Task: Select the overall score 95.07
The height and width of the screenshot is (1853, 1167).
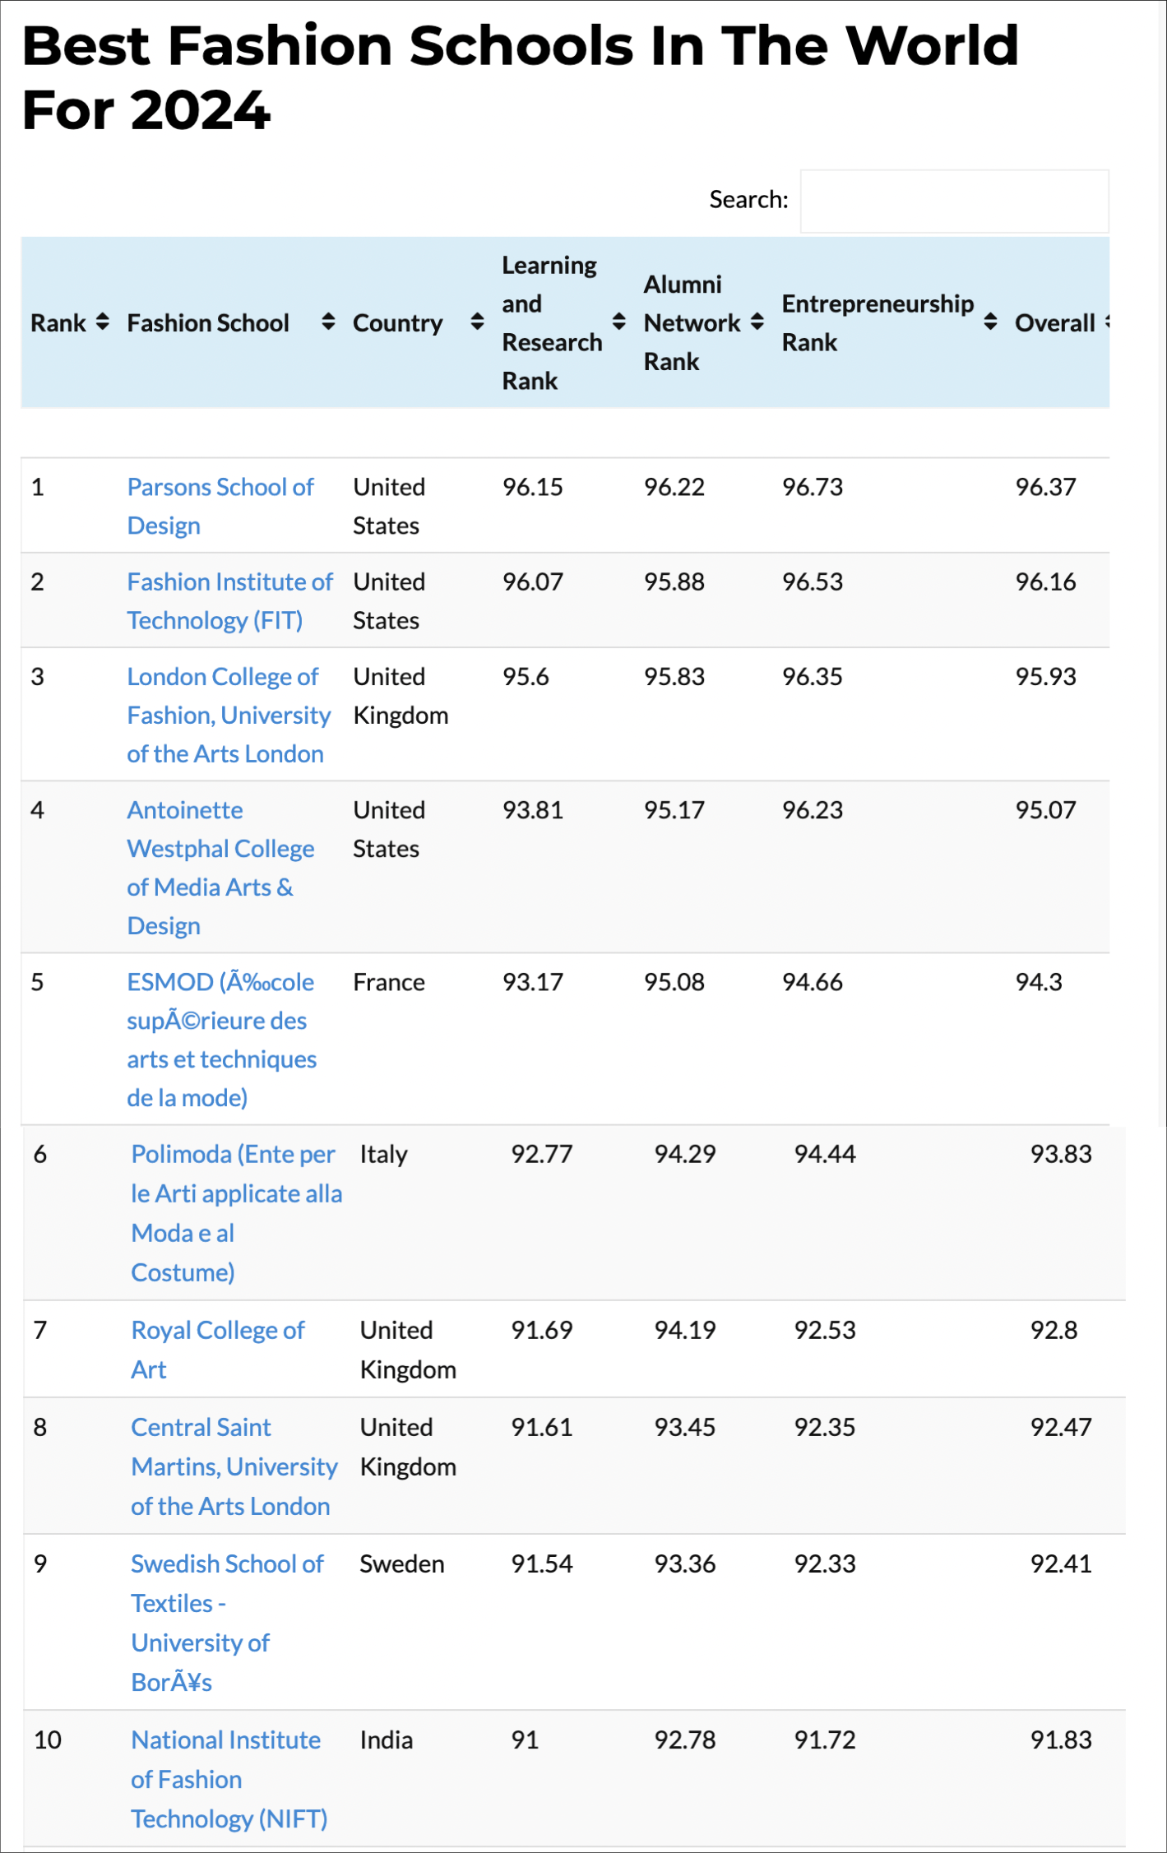Action: coord(1045,810)
